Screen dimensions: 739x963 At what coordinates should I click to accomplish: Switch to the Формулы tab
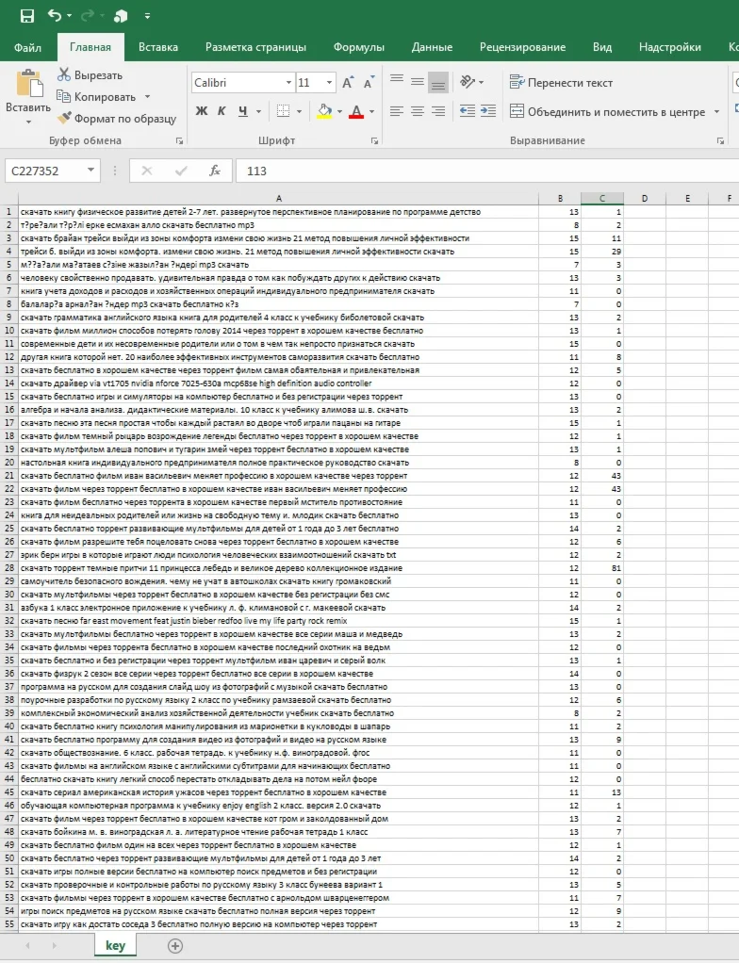pos(359,47)
